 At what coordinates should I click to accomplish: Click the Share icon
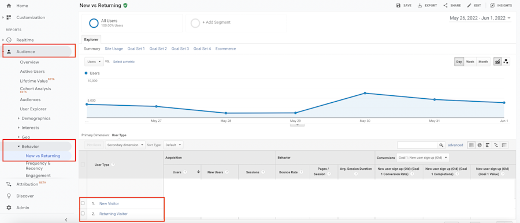[x=445, y=6]
